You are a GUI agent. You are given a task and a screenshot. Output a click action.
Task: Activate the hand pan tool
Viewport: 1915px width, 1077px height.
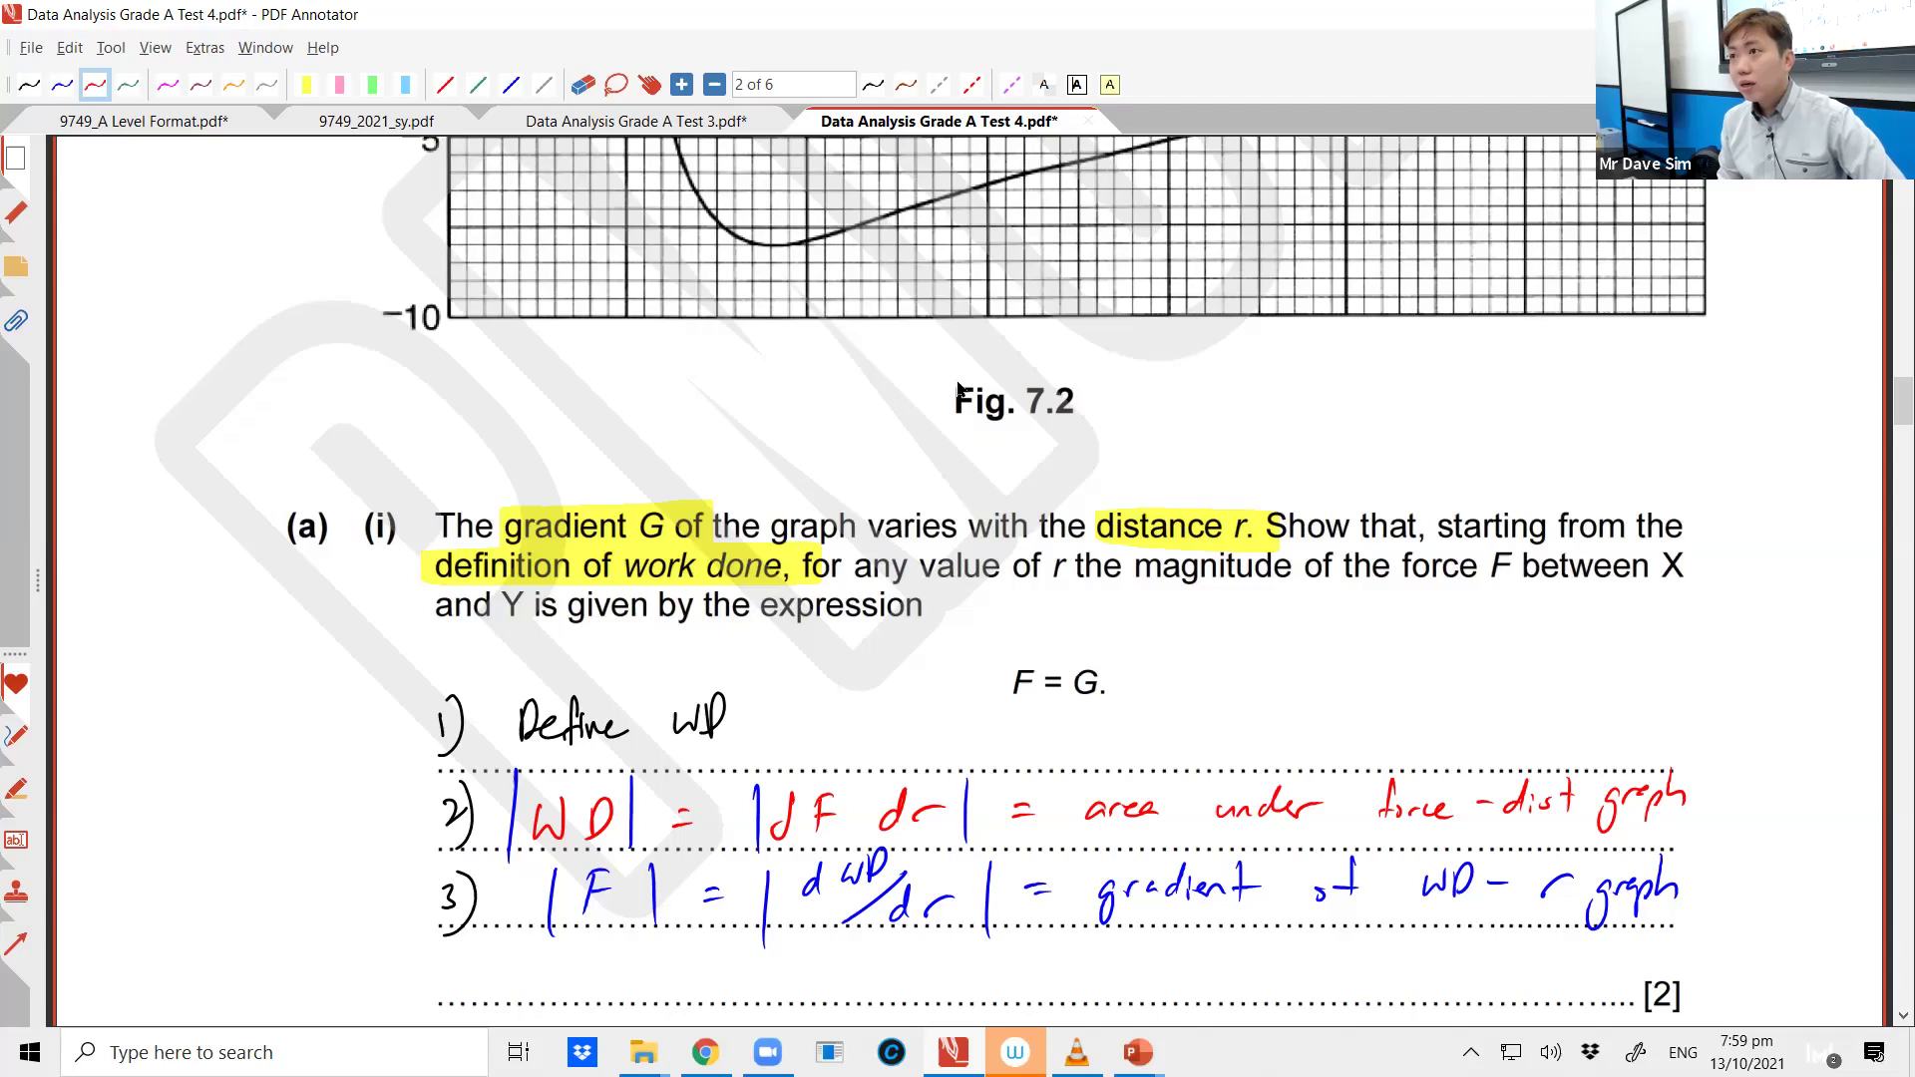pos(649,85)
